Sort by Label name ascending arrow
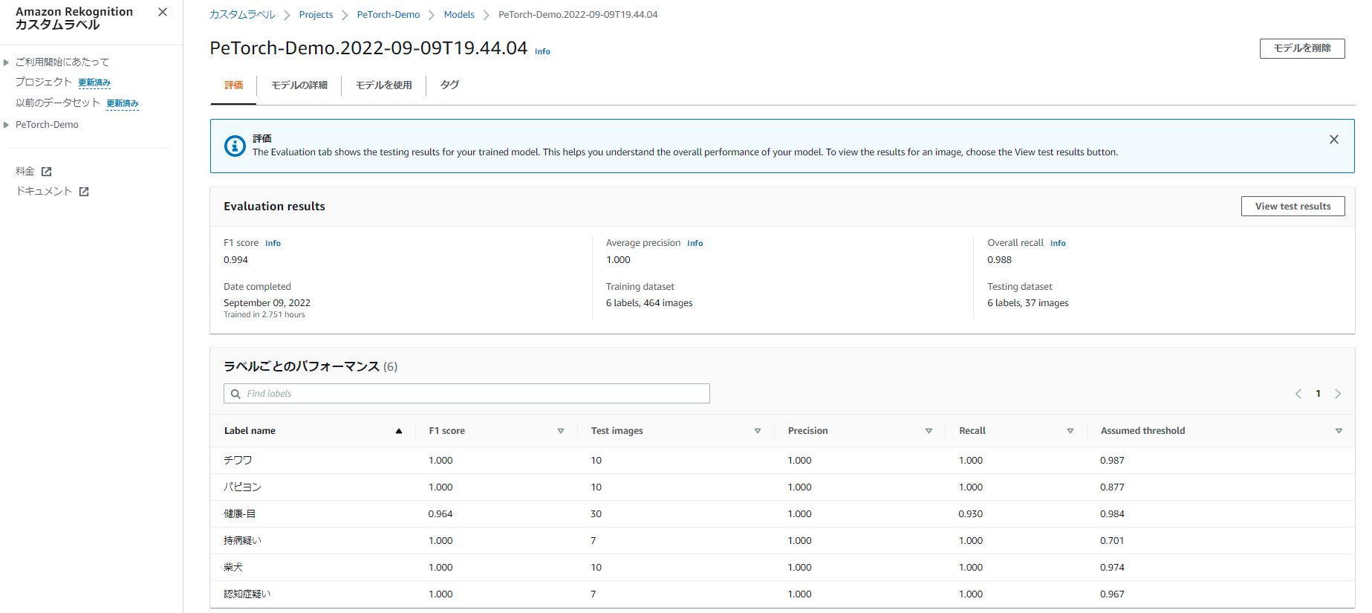1372x613 pixels. [399, 431]
